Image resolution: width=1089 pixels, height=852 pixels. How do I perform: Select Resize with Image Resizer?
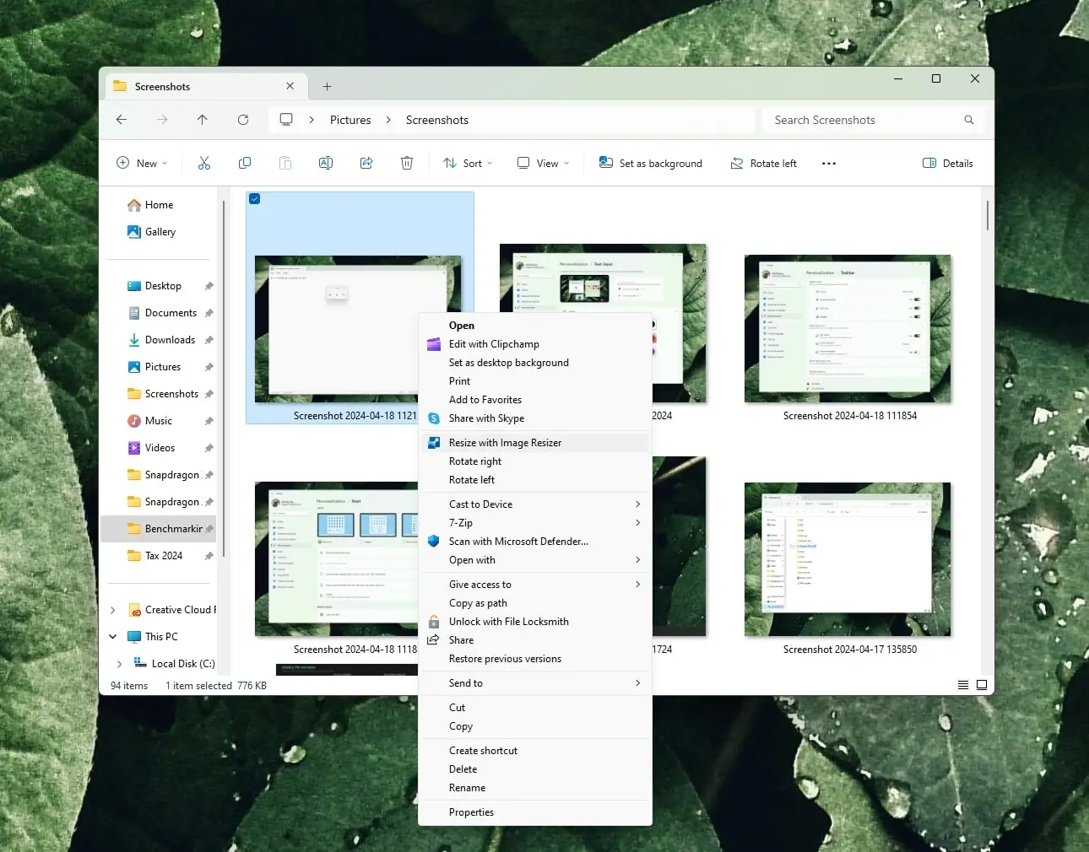pyautogui.click(x=505, y=443)
